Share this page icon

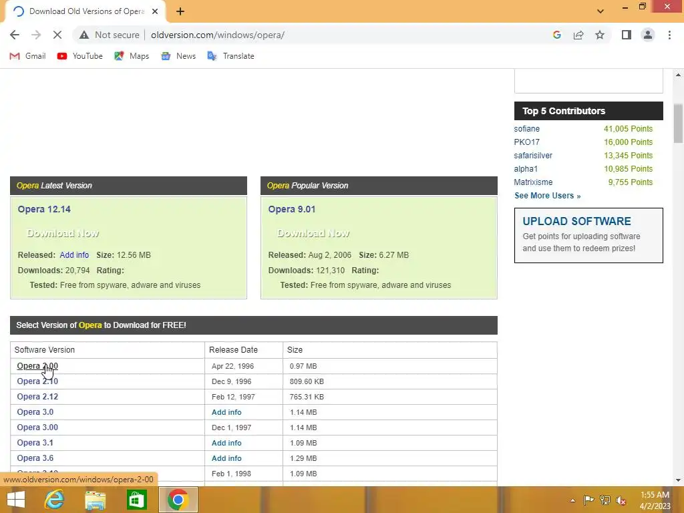pos(578,35)
